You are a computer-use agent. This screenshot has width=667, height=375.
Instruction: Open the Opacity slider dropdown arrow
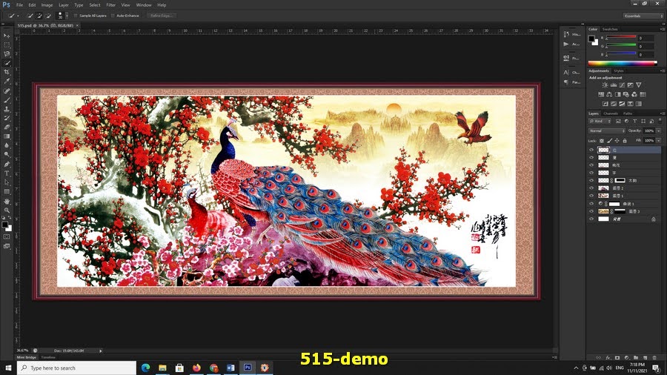tap(659, 131)
